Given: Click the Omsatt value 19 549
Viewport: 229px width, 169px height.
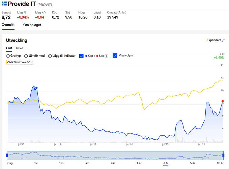Looking at the screenshot, I should 113,17.
